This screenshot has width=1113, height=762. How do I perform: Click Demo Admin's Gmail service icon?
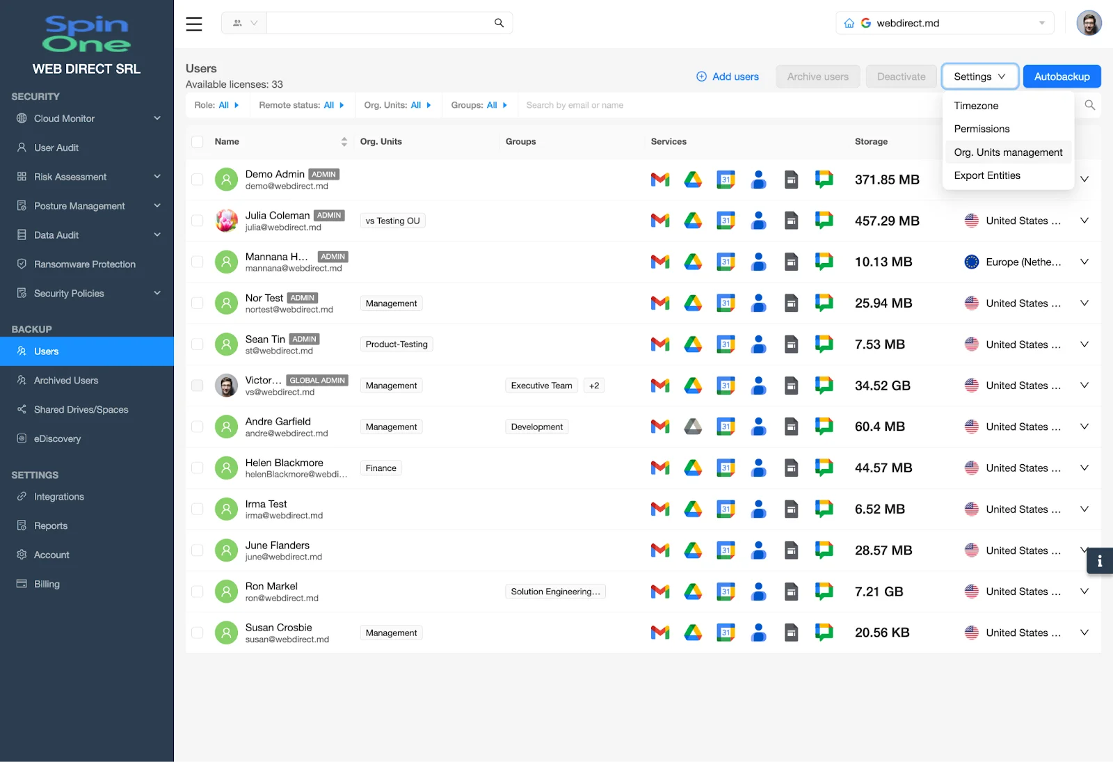click(659, 179)
